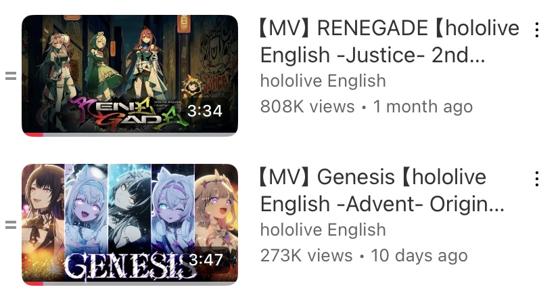Screen dimensions: 560x302
Task: Click the RENEGADE video title text
Action: pos(390,41)
